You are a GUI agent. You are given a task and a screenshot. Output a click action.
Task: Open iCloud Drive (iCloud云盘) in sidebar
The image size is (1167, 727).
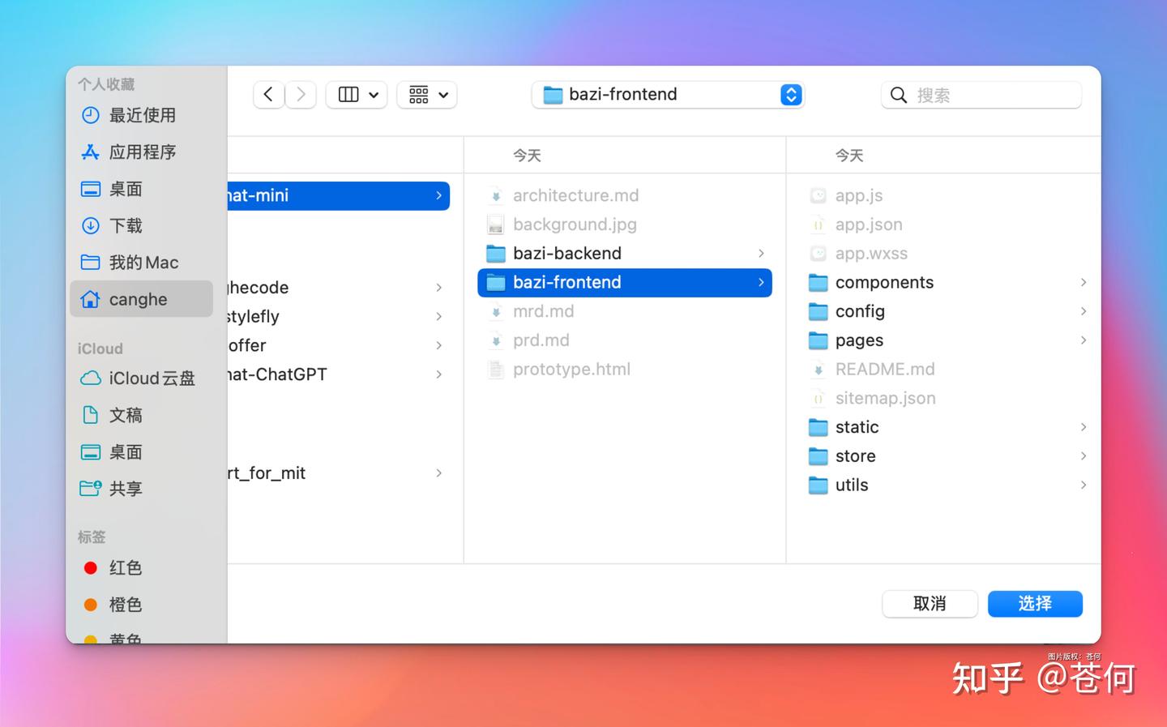point(152,378)
